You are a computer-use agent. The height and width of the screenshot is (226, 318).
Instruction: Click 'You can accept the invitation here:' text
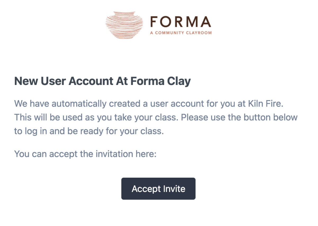click(x=85, y=154)
